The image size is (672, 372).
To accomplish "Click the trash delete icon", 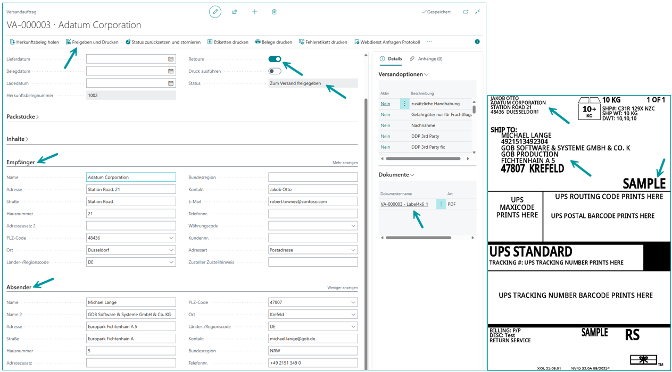I will [274, 12].
